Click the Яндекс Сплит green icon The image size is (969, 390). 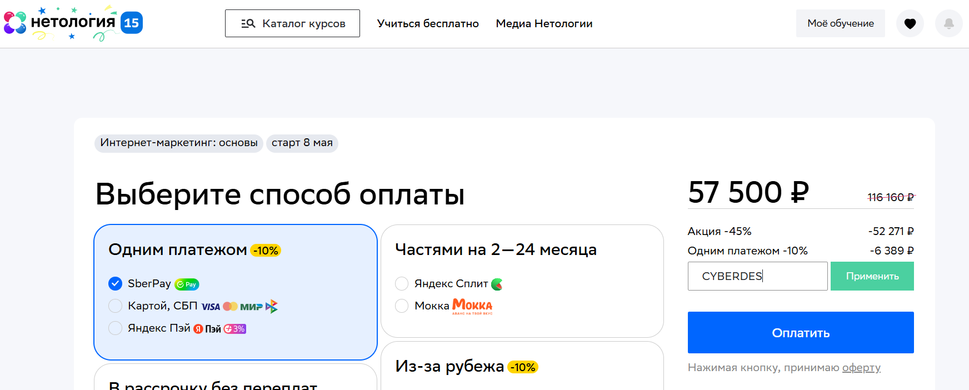click(497, 284)
